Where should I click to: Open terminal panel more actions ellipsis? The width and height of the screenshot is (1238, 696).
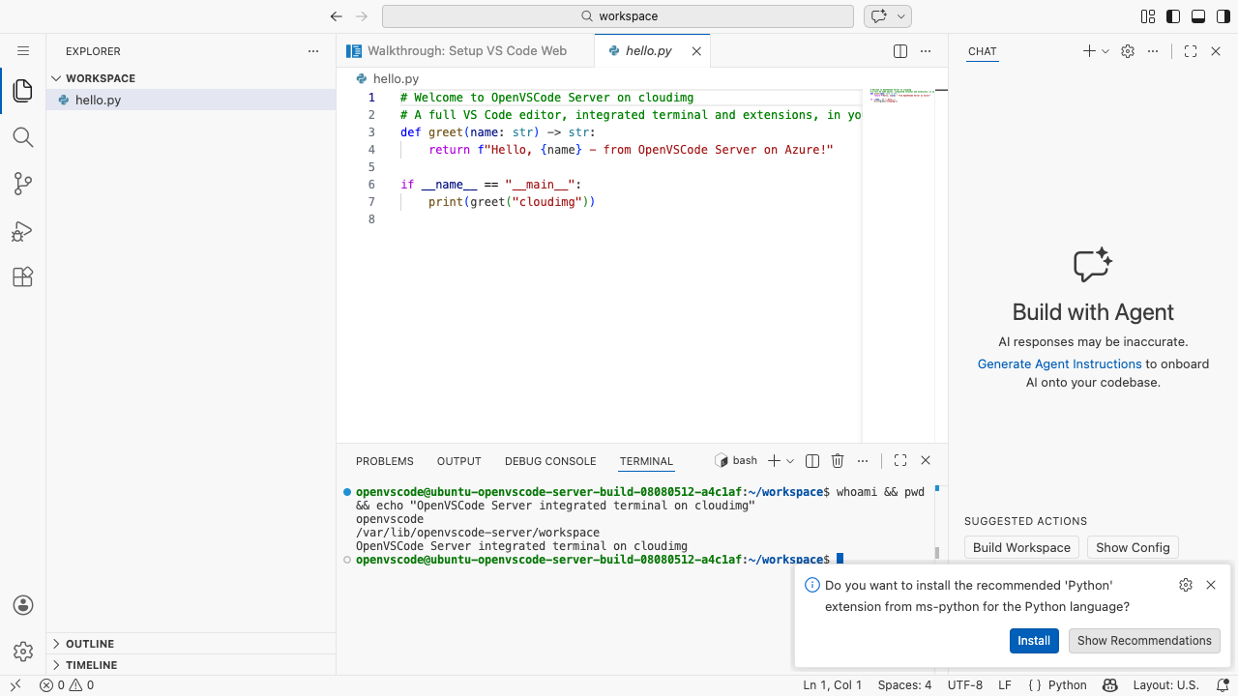[863, 461]
